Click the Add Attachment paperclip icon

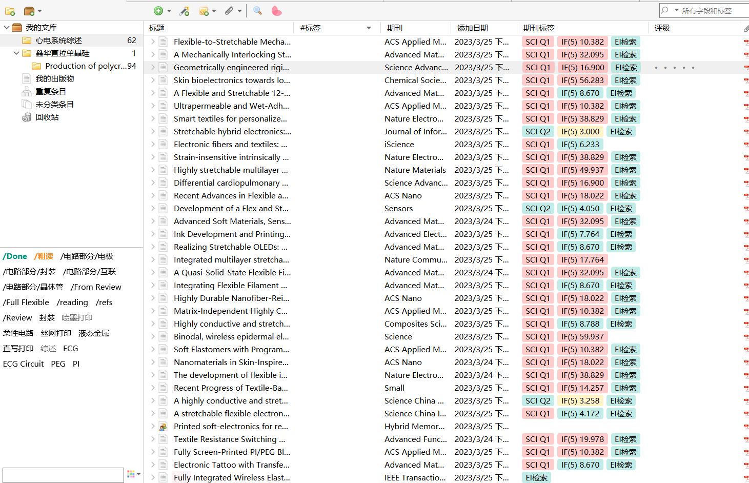point(229,11)
